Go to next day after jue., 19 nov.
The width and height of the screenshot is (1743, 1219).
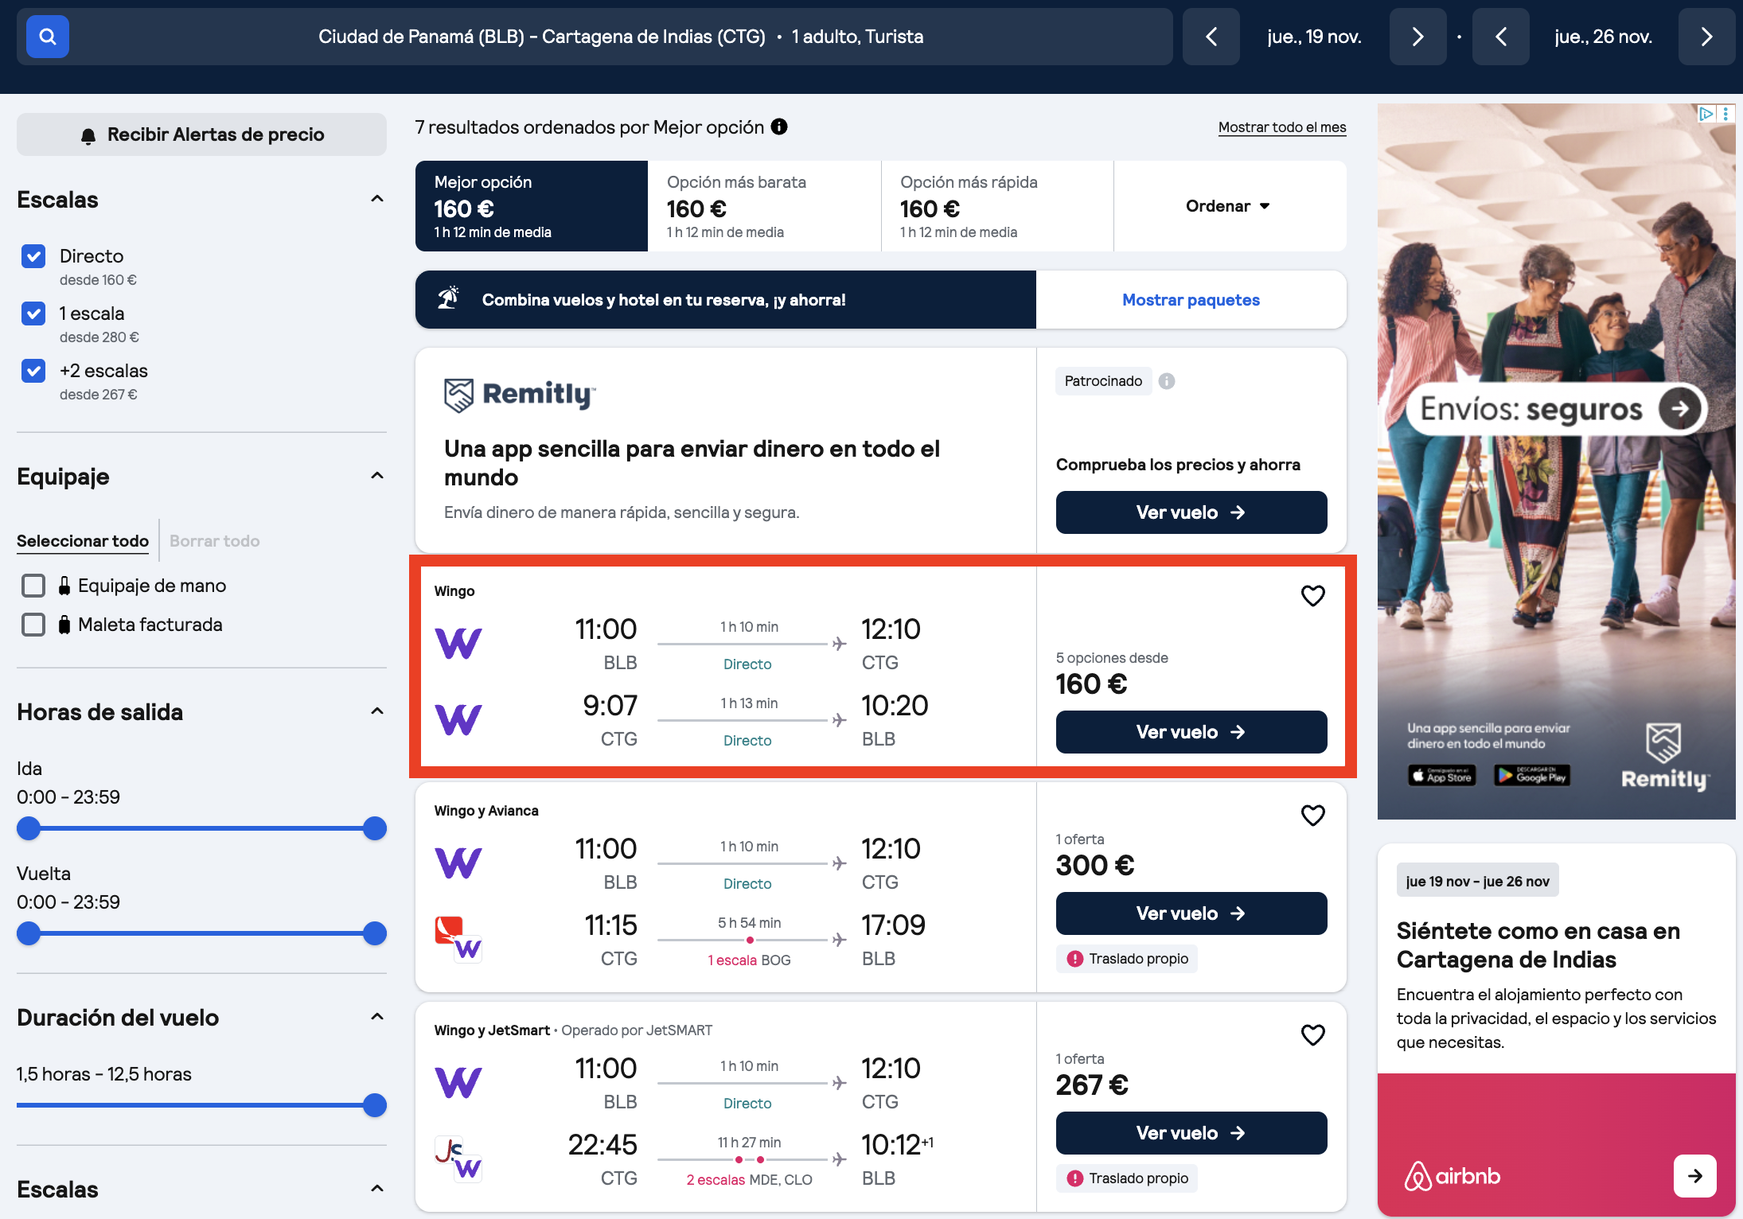click(x=1417, y=37)
